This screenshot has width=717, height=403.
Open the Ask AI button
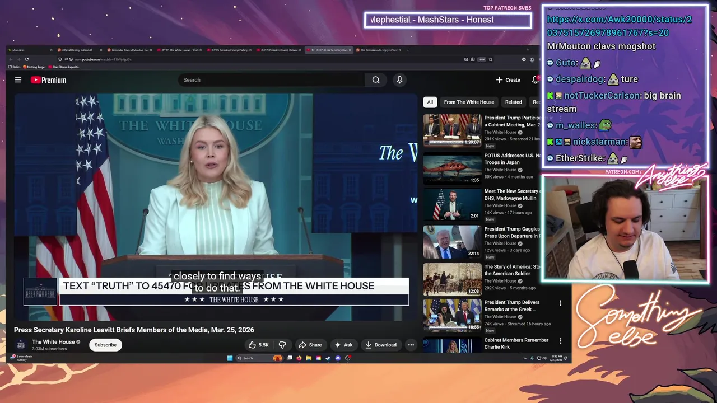click(343, 345)
